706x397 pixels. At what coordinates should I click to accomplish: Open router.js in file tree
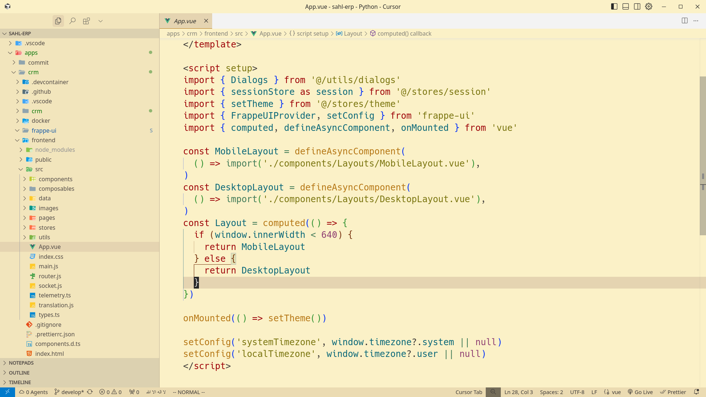click(x=50, y=276)
